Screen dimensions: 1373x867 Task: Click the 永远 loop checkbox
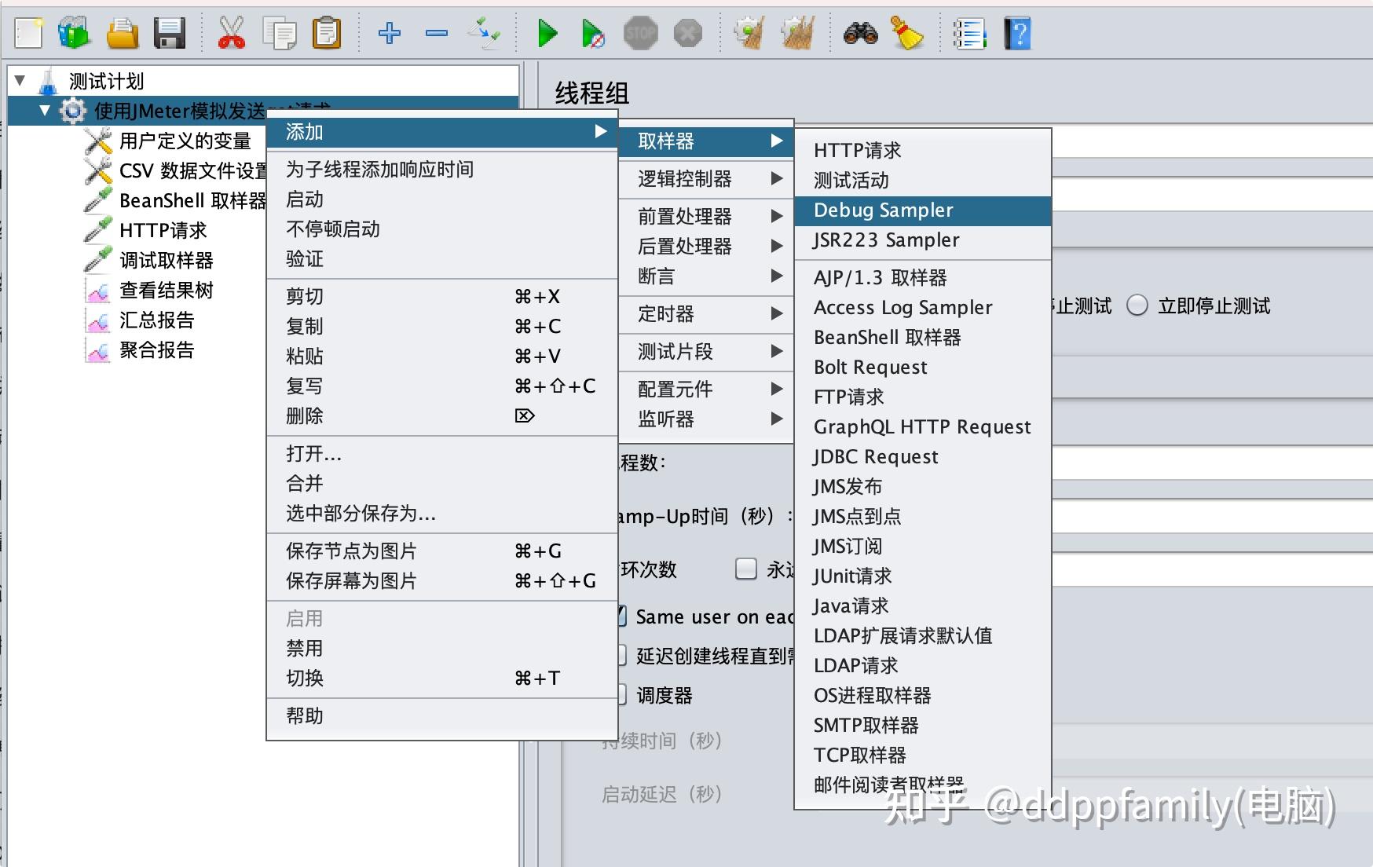coord(745,569)
